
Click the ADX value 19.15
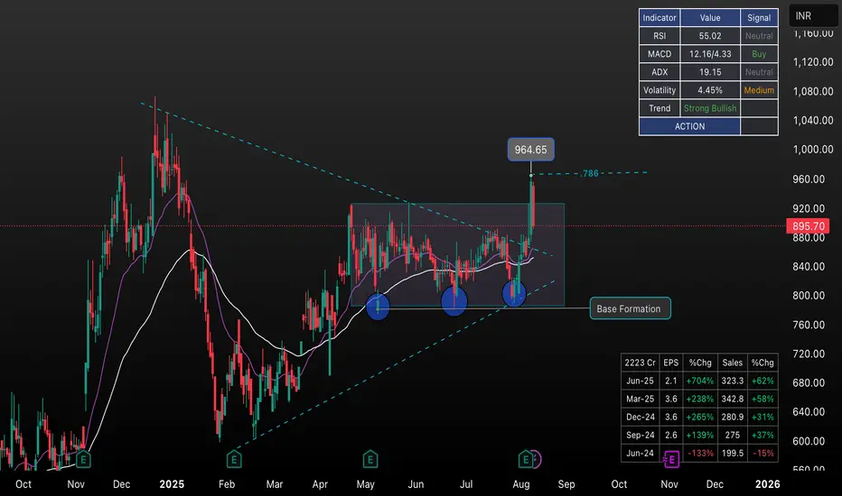(710, 72)
